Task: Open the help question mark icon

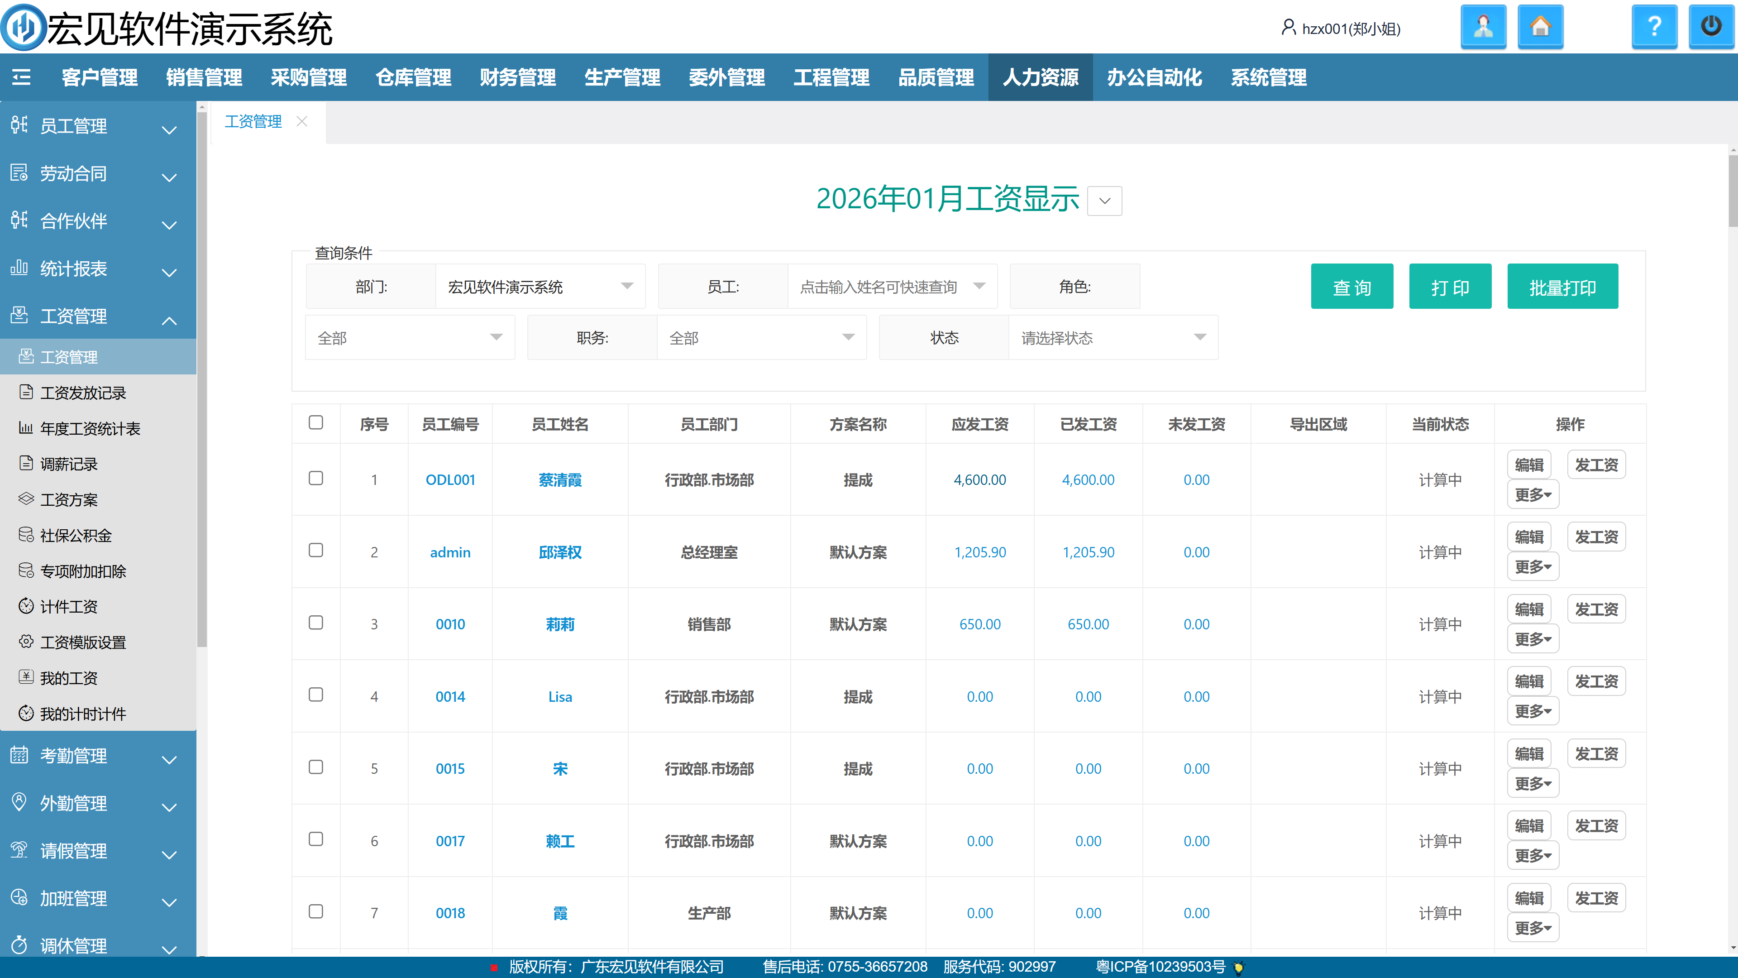Action: [1654, 27]
